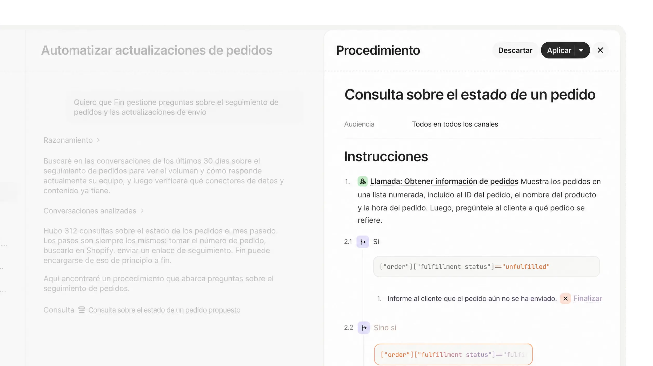The width and height of the screenshot is (653, 366).
Task: Apply the procedure with Aplicar
Action: 559,50
